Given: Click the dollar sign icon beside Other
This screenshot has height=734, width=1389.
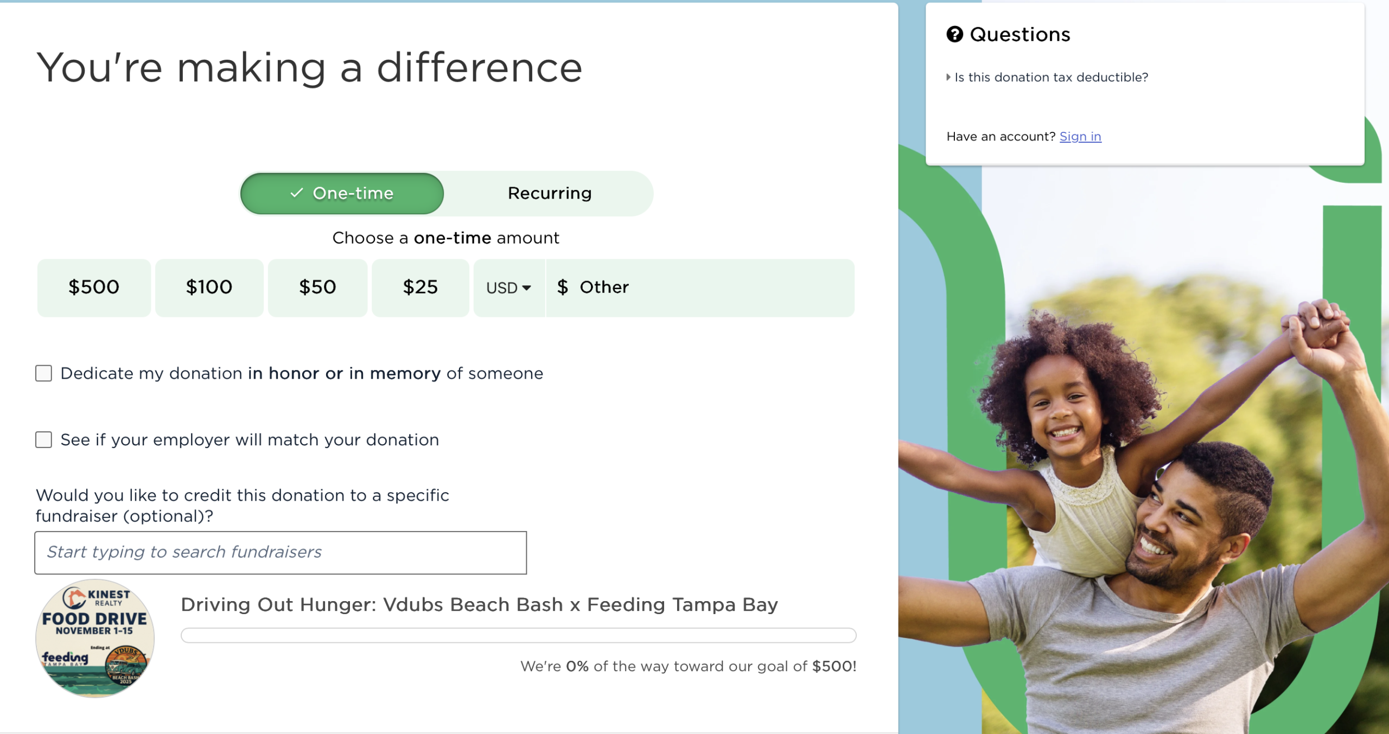Looking at the screenshot, I should 563,287.
